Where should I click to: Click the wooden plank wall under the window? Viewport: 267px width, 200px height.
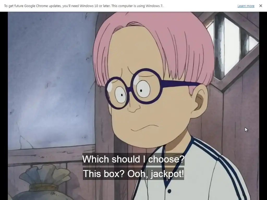[238, 119]
